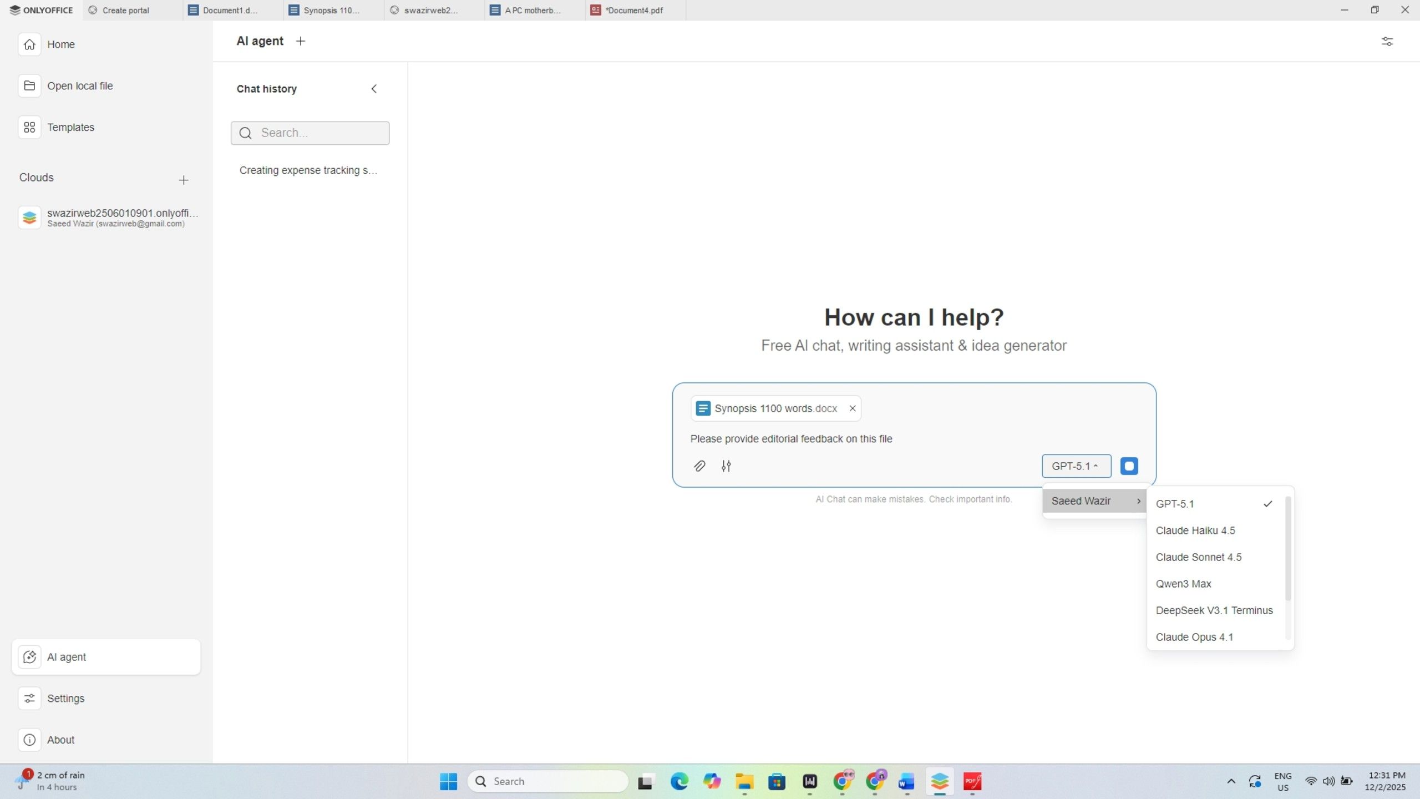
Task: Show hidden system tray icons
Action: (1231, 781)
